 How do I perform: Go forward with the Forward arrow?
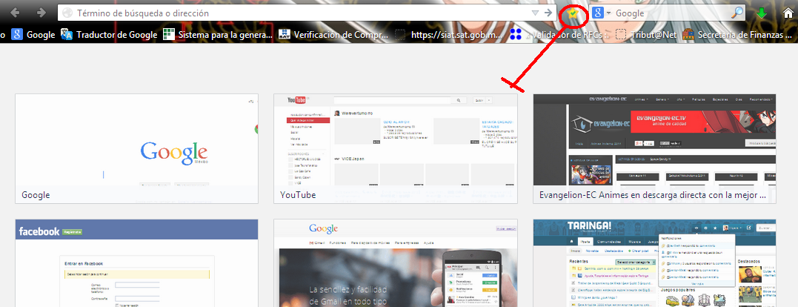point(41,13)
